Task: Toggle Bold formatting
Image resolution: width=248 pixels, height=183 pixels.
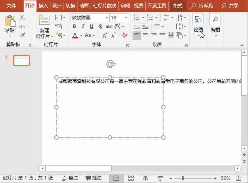Action: point(74,26)
